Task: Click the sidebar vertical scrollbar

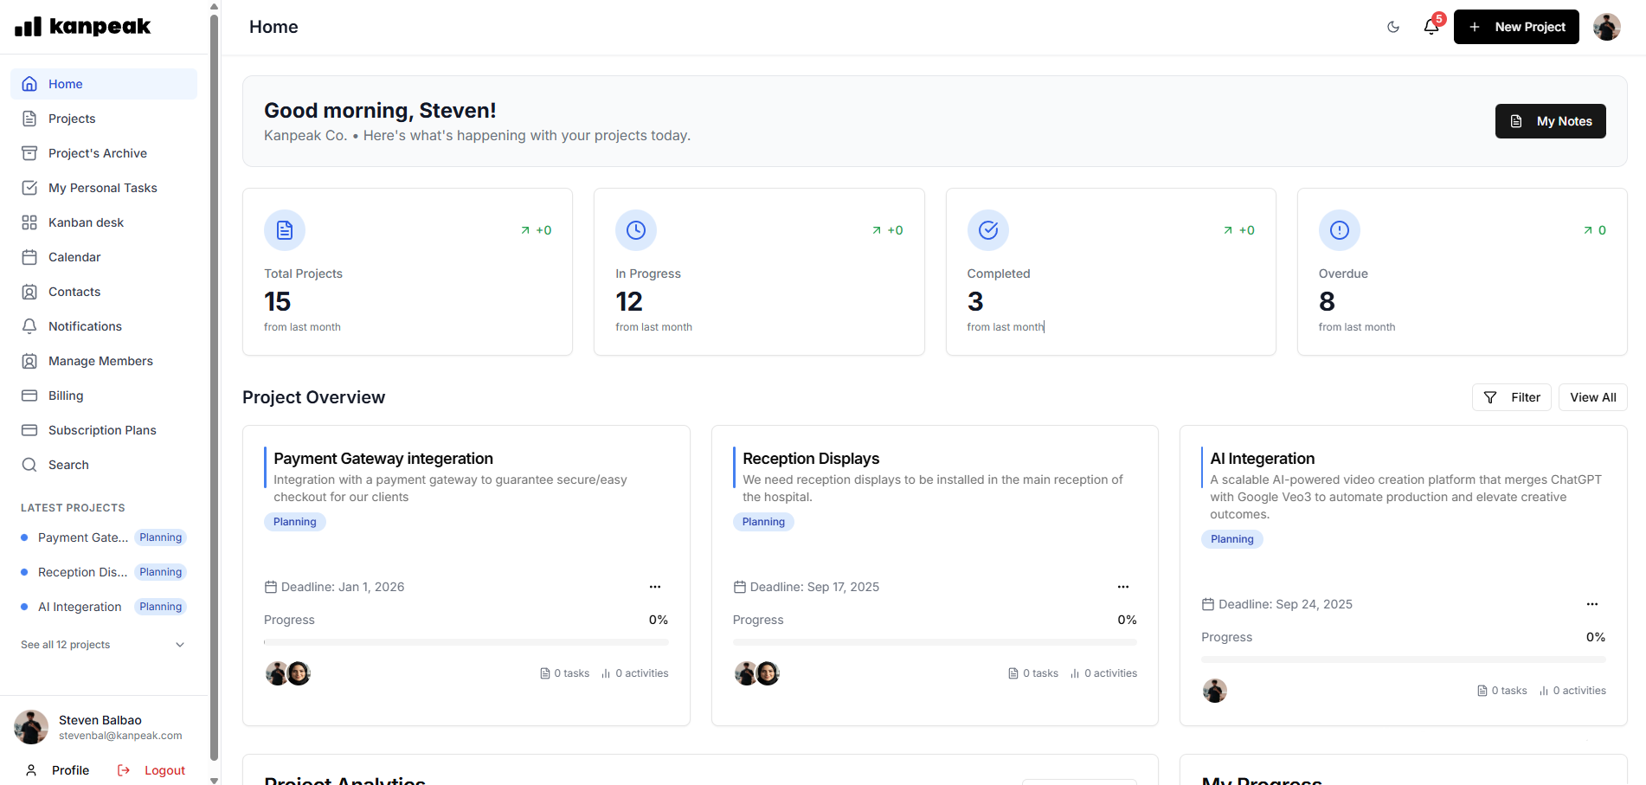Action: [214, 389]
